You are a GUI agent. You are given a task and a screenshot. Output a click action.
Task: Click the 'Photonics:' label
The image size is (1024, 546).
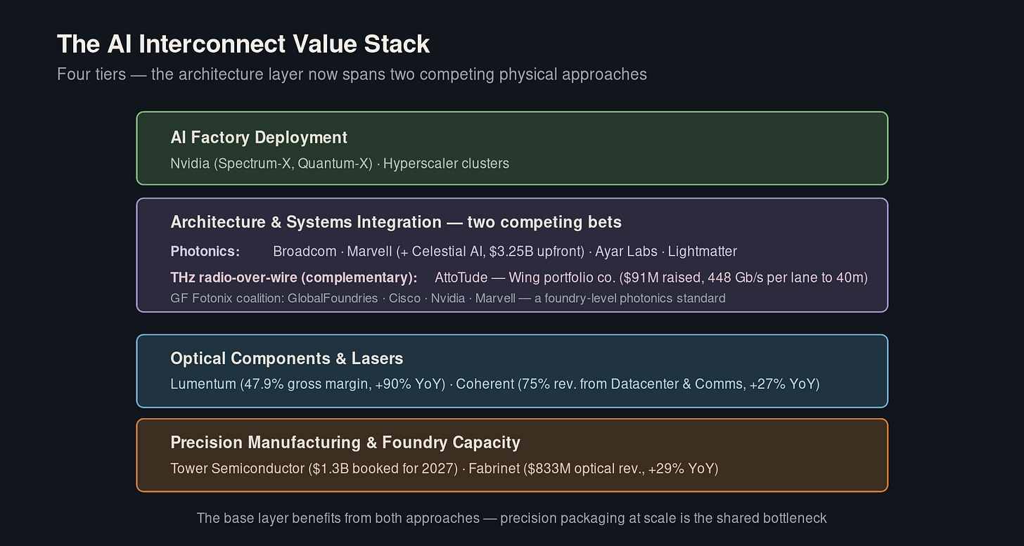coord(205,252)
